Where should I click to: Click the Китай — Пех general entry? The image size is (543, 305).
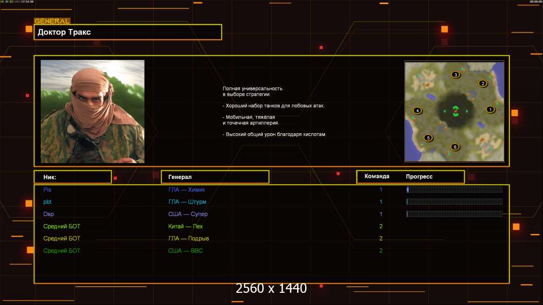pos(185,226)
